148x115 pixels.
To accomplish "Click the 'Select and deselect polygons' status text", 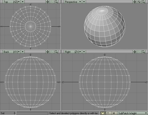I will (74, 113).
